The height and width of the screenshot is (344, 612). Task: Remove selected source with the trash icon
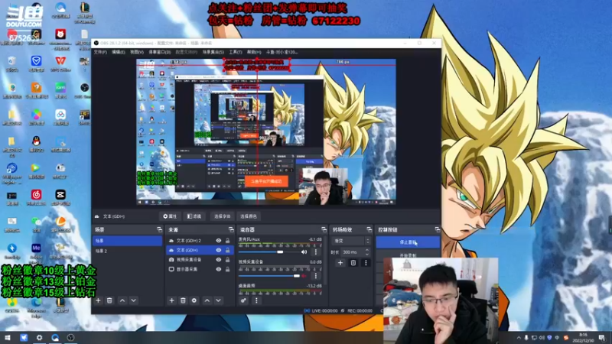pos(183,300)
